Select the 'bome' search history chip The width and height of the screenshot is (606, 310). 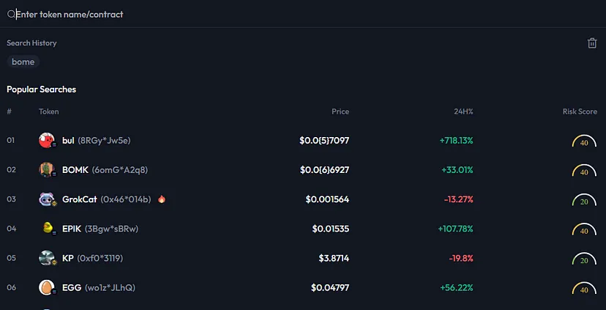point(23,62)
